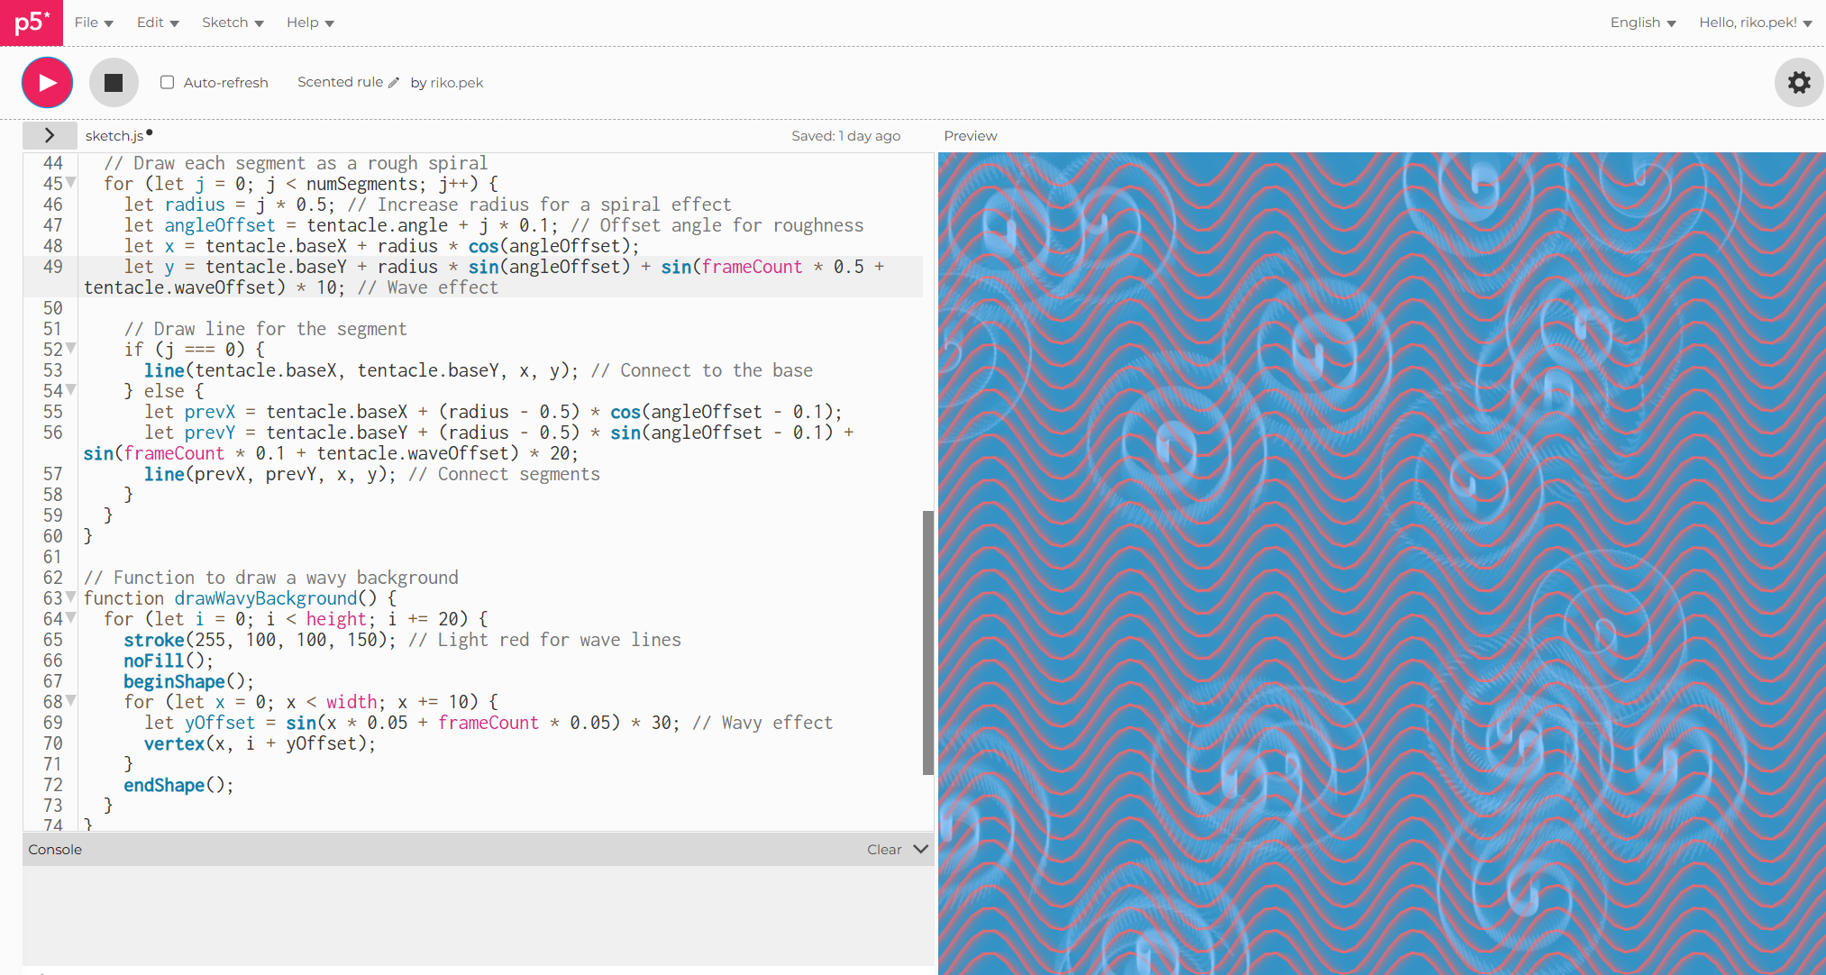The image size is (1826, 975).
Task: Click the p5* logo home icon
Action: coord(32,23)
